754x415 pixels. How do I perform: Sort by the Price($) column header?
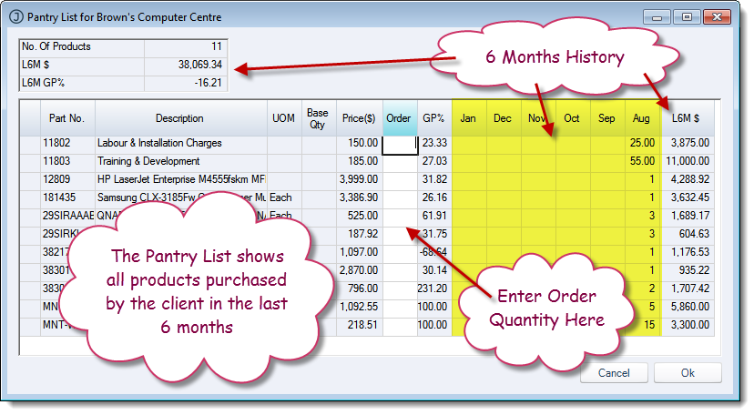[359, 118]
